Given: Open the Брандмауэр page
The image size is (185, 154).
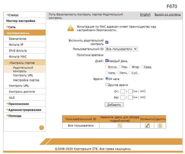Looking at the screenshot, I should (18, 38).
